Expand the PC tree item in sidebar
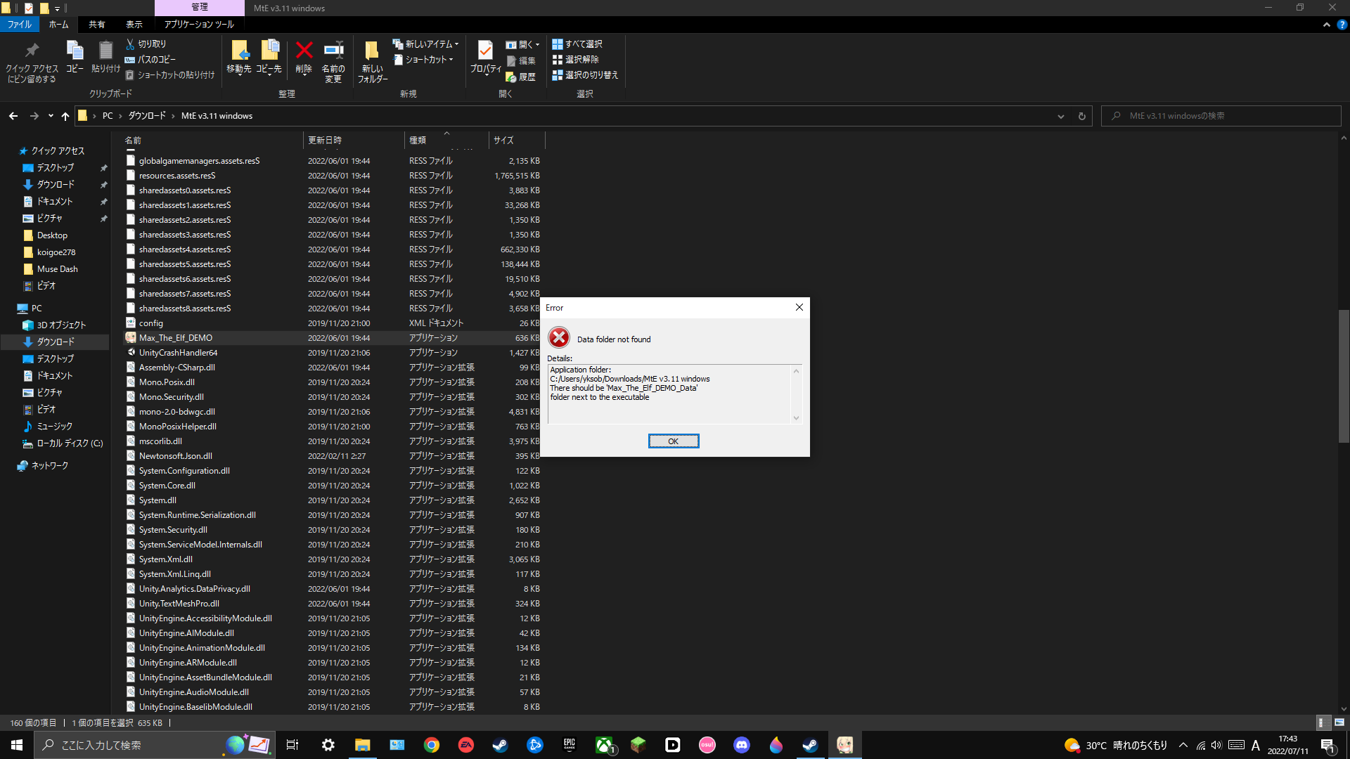1350x759 pixels. click(6, 308)
